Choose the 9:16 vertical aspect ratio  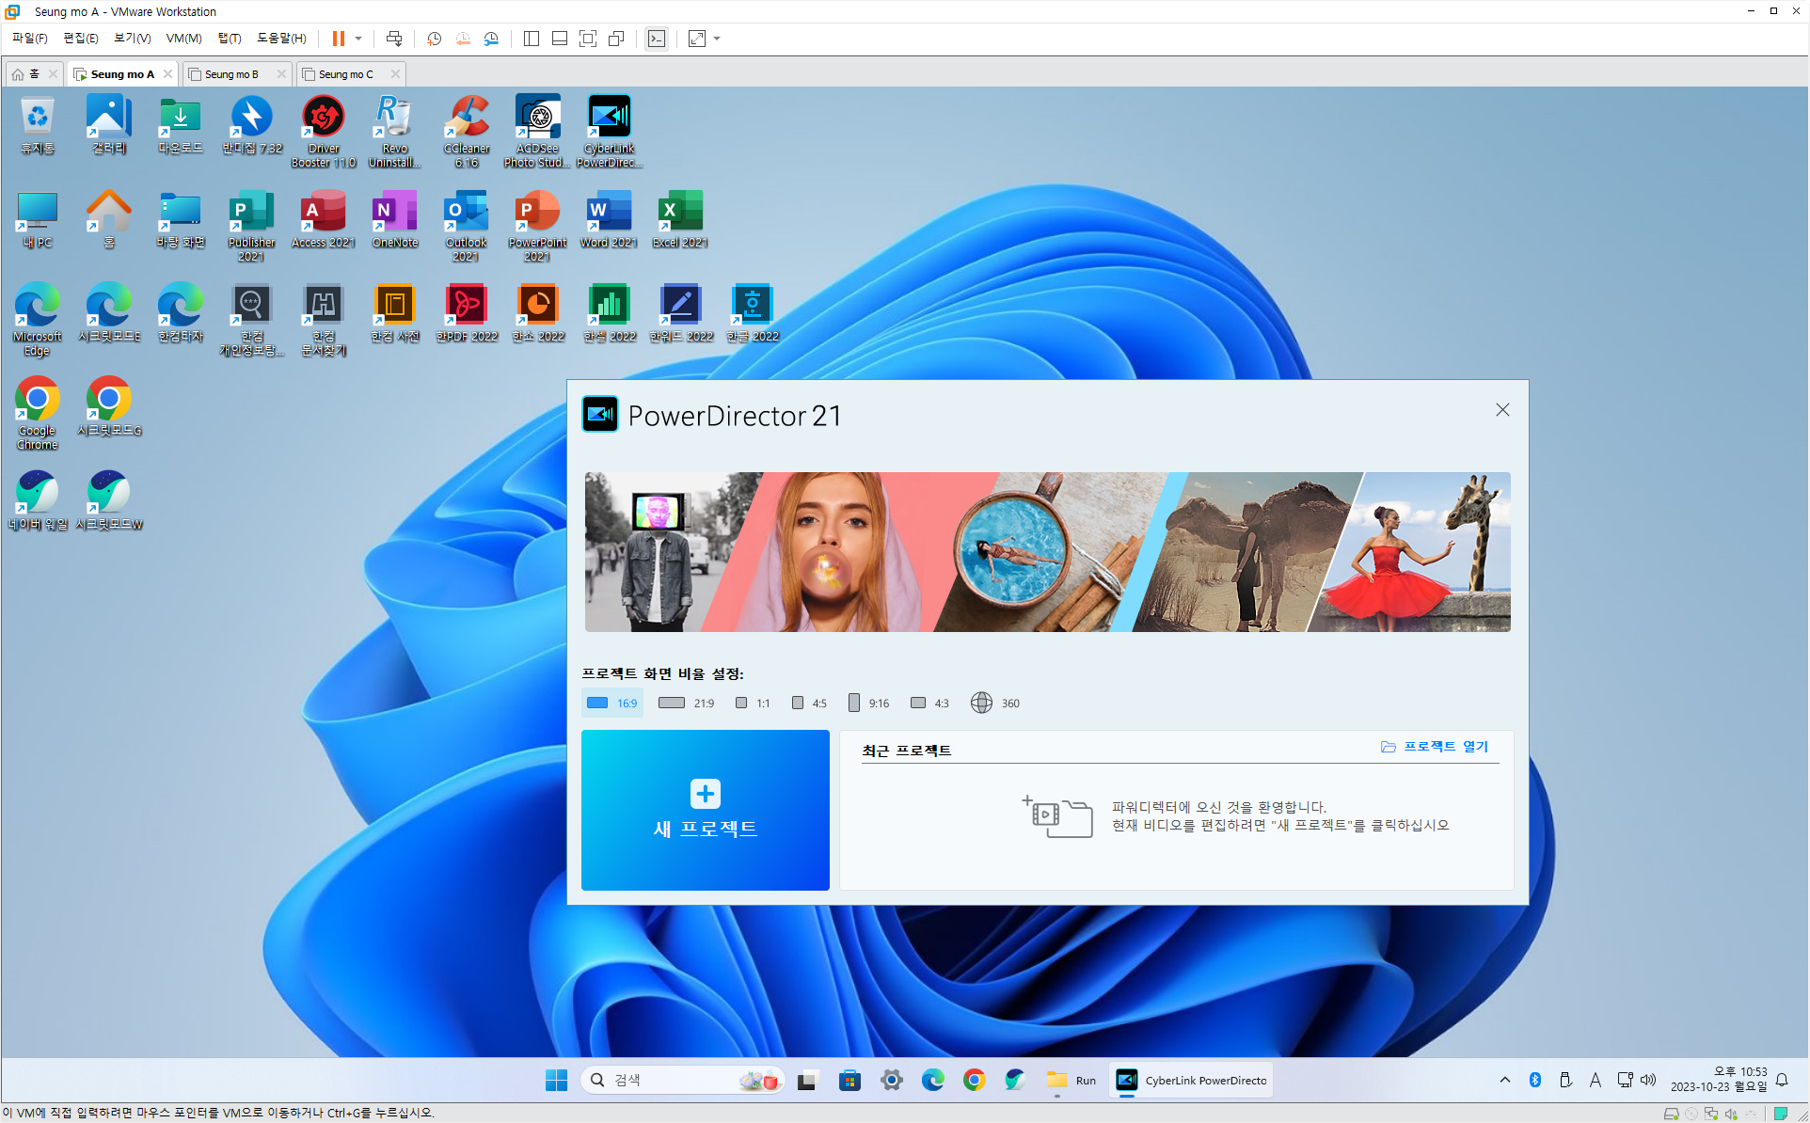pyautogui.click(x=867, y=703)
